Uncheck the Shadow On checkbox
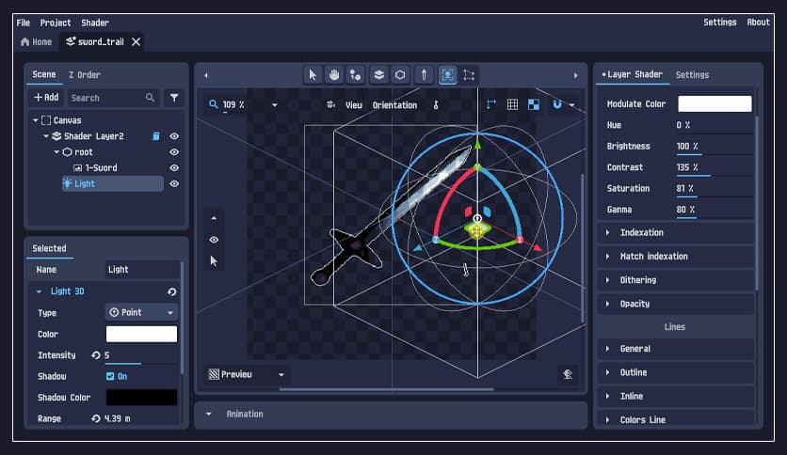Image resolution: width=787 pixels, height=455 pixels. coord(110,376)
